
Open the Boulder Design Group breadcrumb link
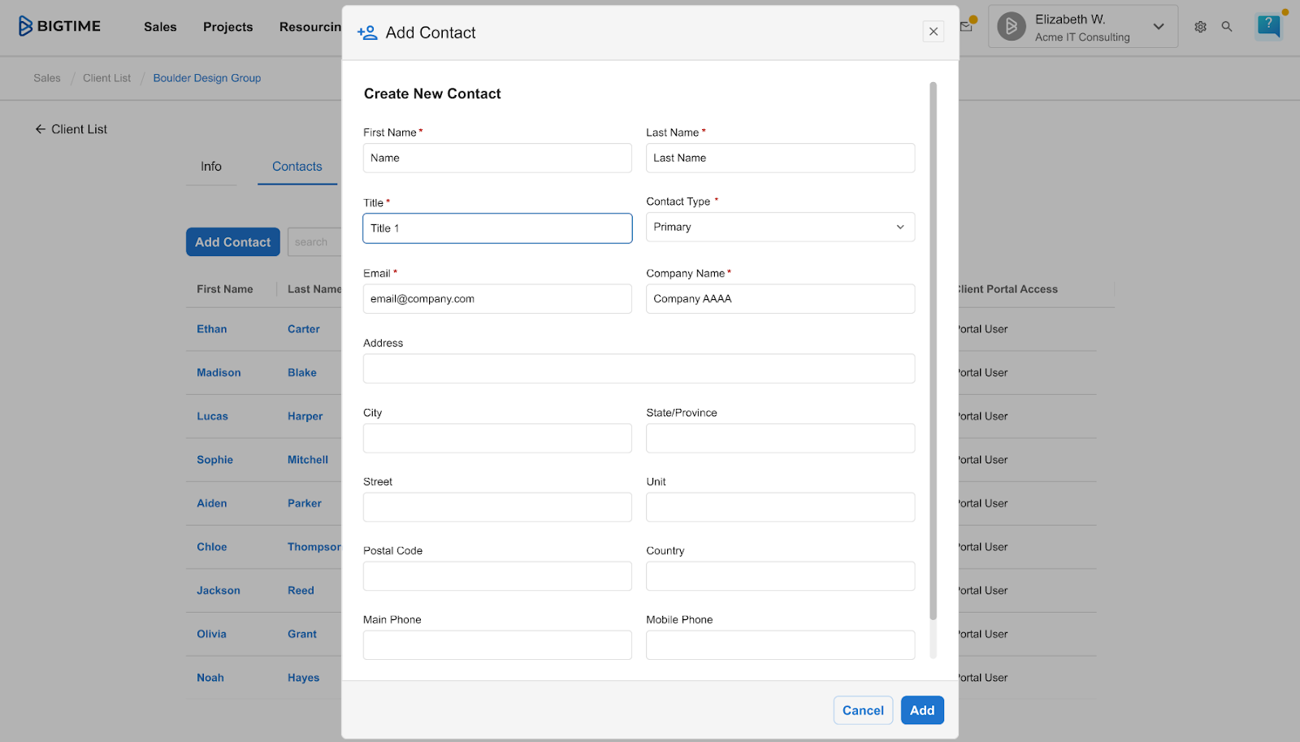(x=206, y=77)
